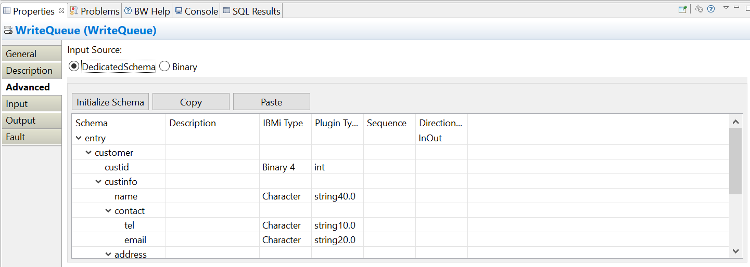Viewport: 750px width, 267px height.
Task: Click the Paste button
Action: pyautogui.click(x=271, y=102)
